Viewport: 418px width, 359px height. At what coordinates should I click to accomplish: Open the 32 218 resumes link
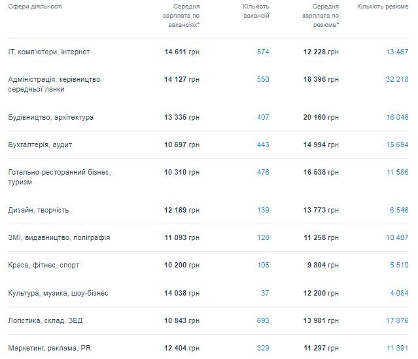coord(396,79)
